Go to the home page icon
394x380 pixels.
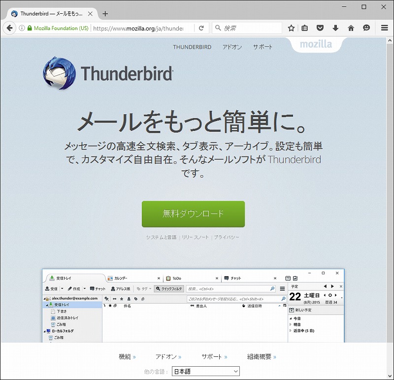pyautogui.click(x=351, y=28)
